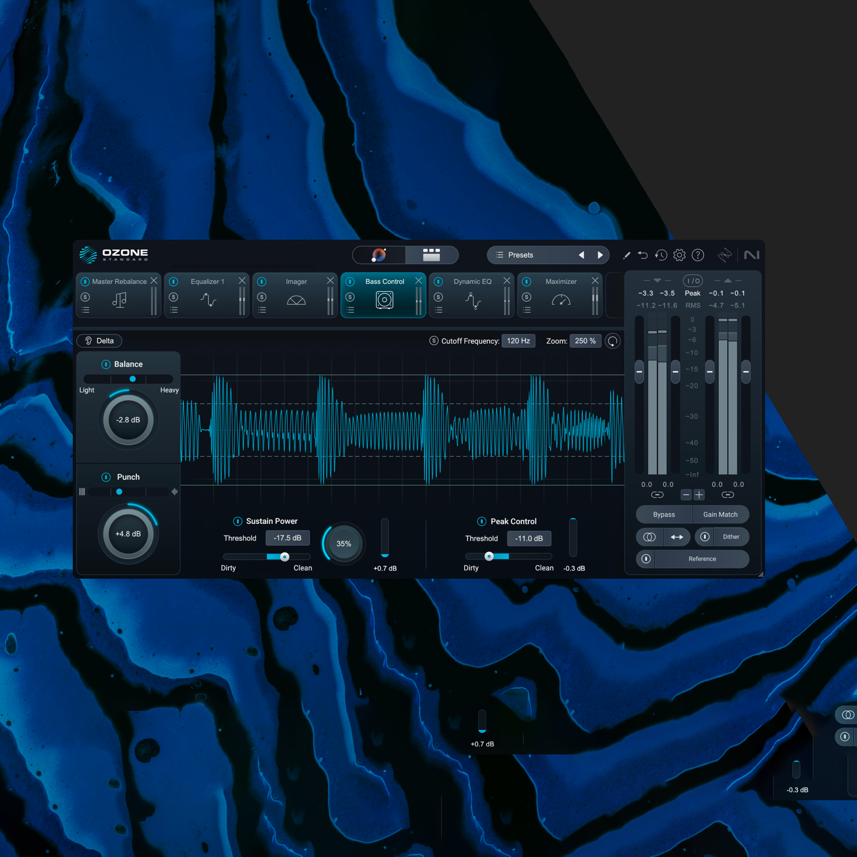Disable the Punch section power toggle
The height and width of the screenshot is (857, 857).
click(105, 477)
